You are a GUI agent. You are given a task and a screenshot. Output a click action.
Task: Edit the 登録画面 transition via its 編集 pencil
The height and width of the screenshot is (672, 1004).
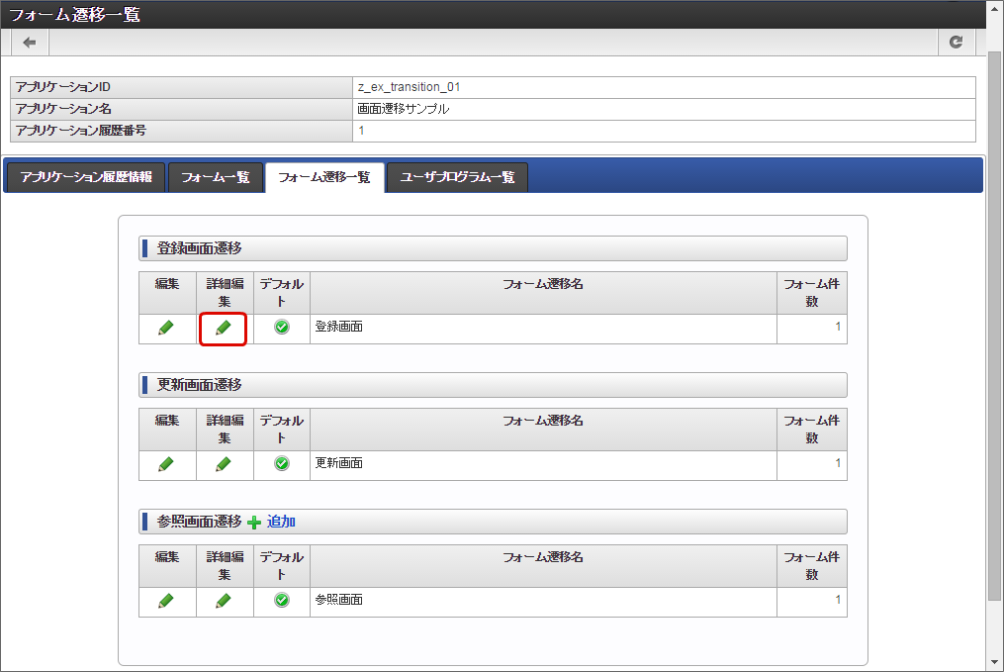click(166, 328)
